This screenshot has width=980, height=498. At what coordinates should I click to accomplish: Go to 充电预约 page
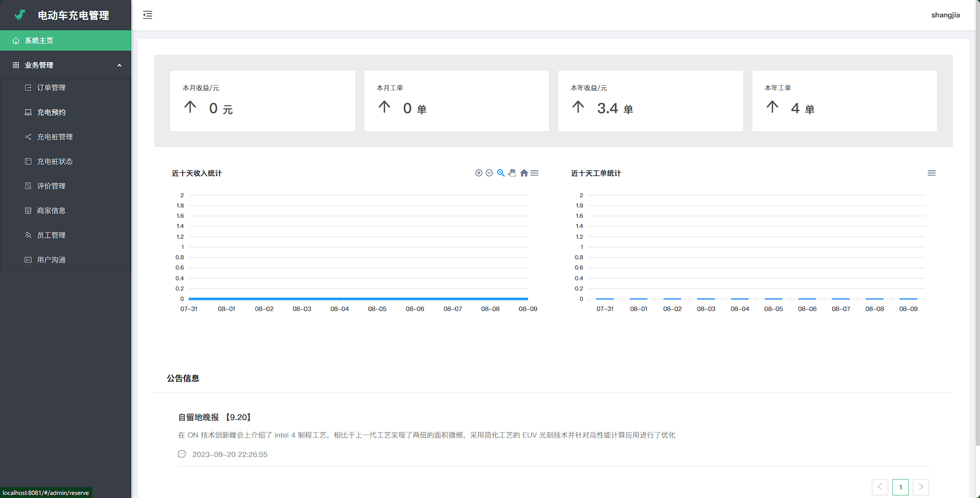[51, 112]
